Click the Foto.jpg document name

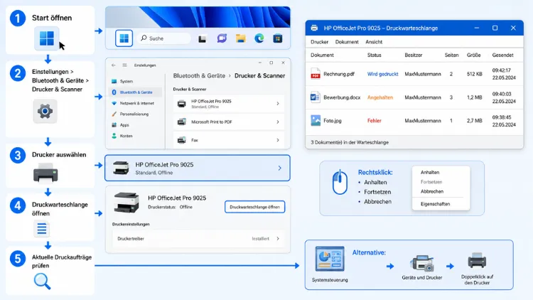tap(333, 120)
